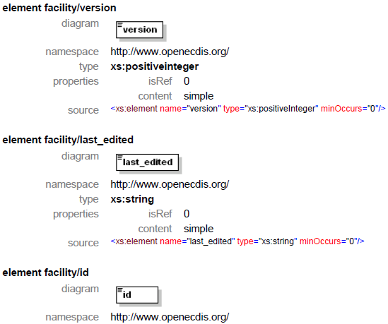Open the id element namespace URL
The image size is (388, 324).
click(170, 317)
